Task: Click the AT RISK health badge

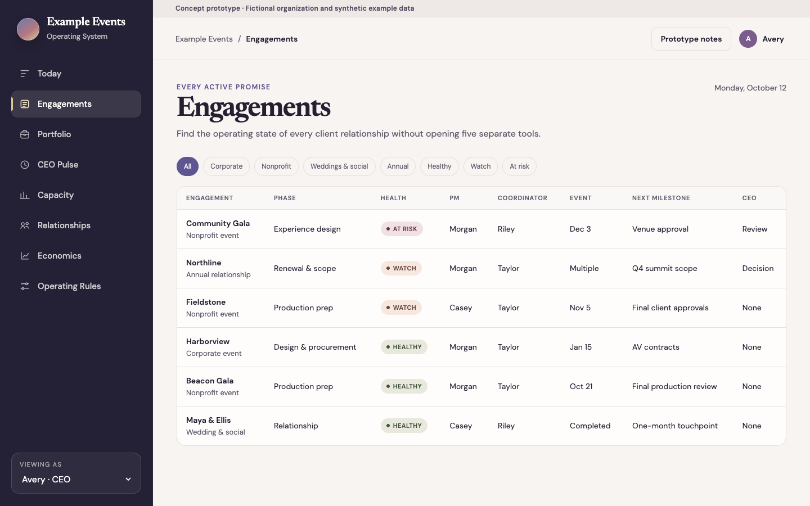Action: point(402,229)
